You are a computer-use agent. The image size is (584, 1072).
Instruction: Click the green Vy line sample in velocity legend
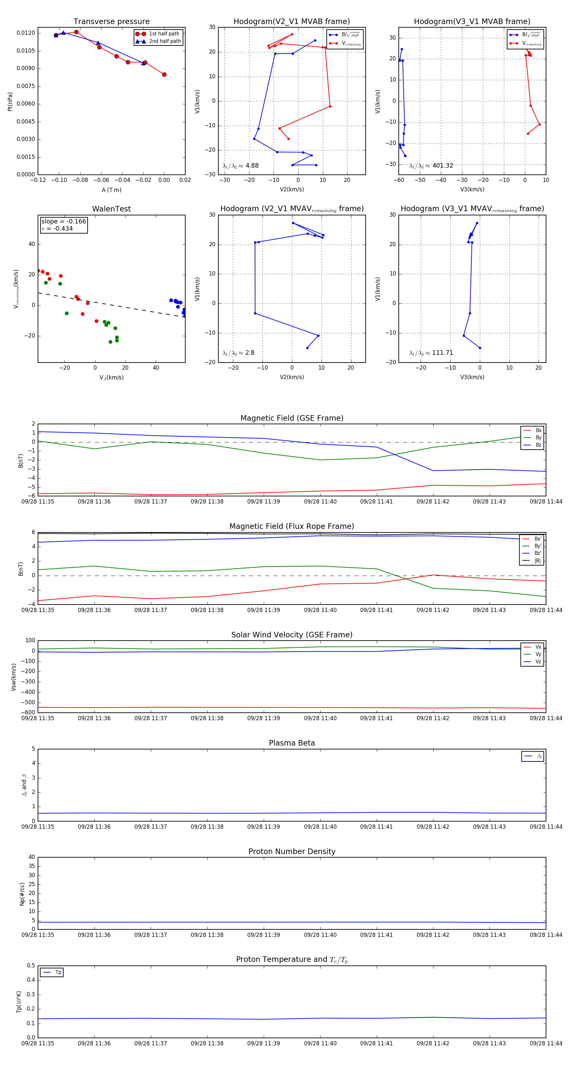[x=527, y=654]
